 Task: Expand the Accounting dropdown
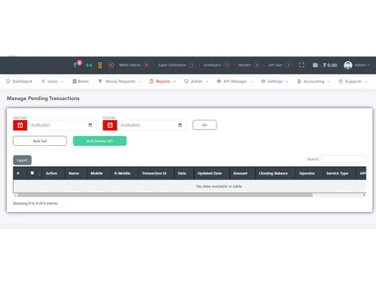[314, 81]
